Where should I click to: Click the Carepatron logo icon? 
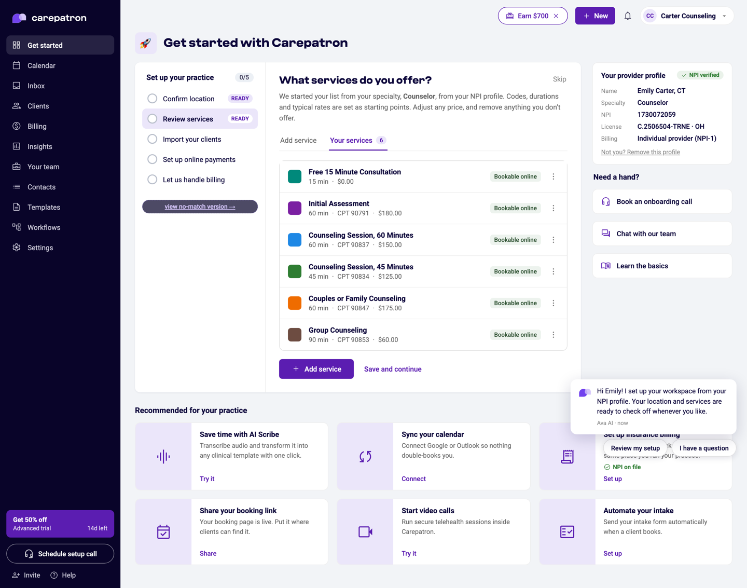tap(19, 18)
